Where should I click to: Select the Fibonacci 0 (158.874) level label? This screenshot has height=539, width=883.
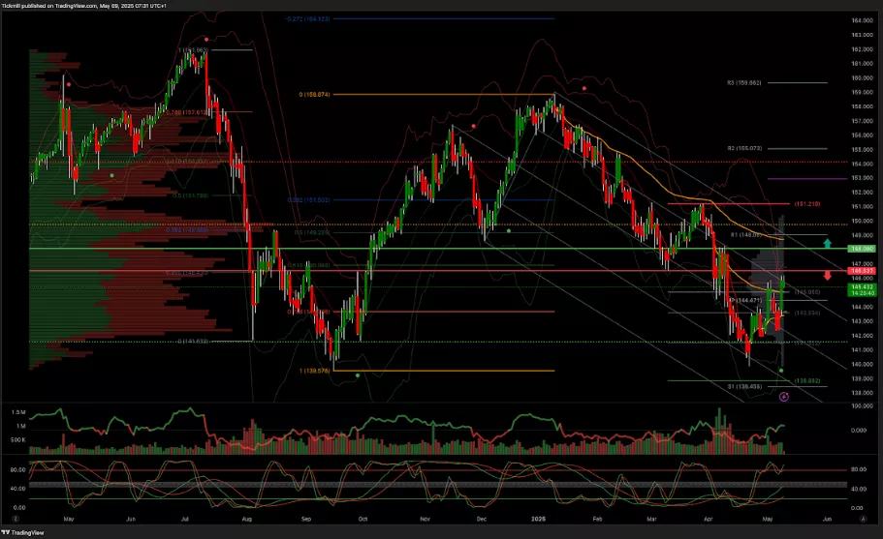point(315,95)
